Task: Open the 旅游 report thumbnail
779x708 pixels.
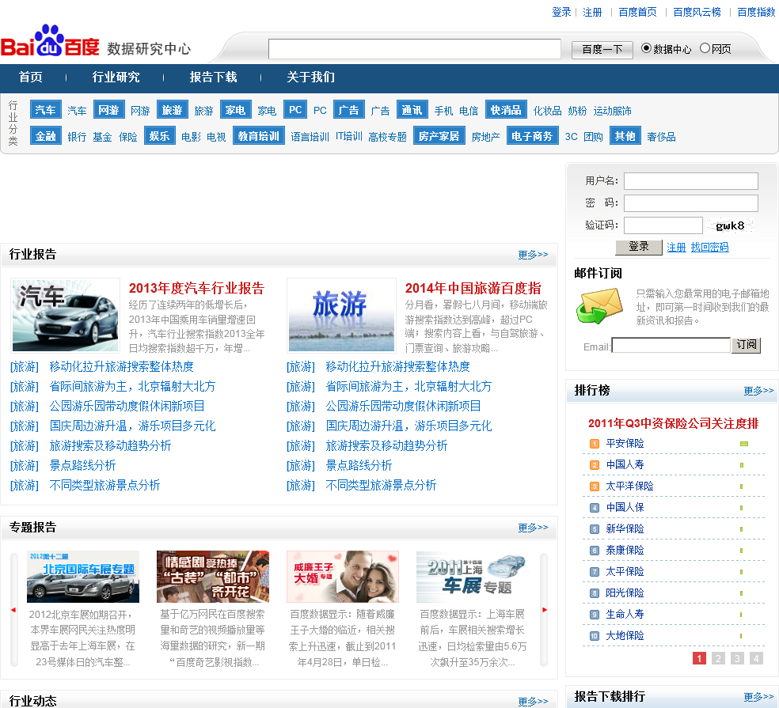Action: click(x=341, y=316)
